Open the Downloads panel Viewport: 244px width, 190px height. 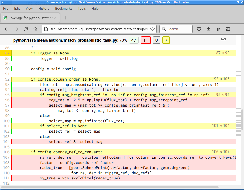point(209,29)
